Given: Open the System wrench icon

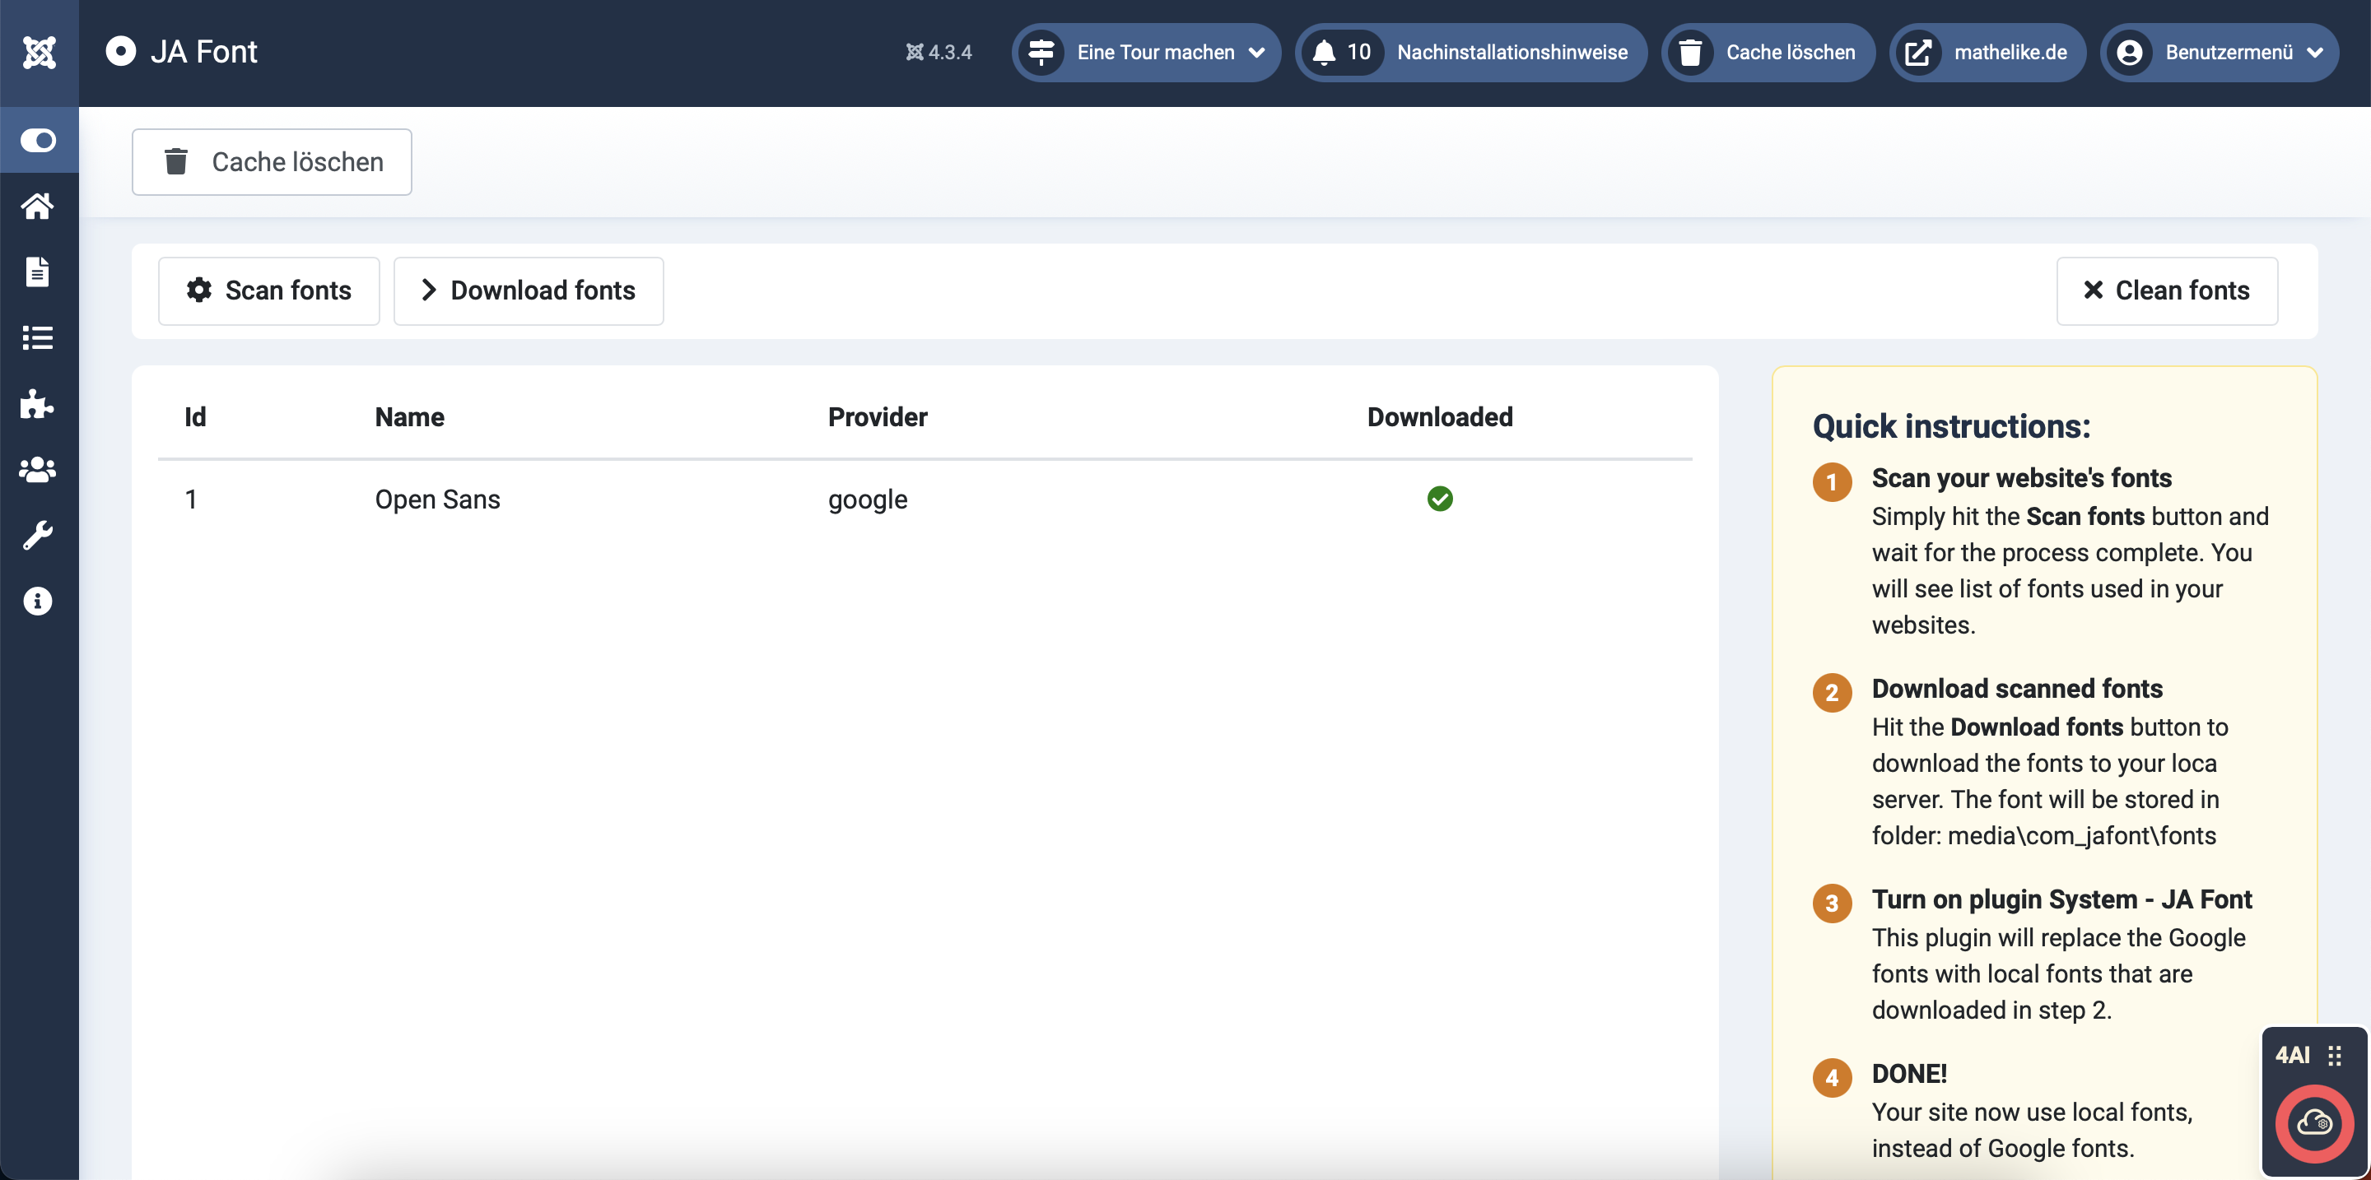Looking at the screenshot, I should click(38, 535).
